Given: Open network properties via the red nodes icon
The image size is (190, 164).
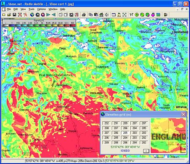Looking at the screenshot, I should tap(20, 15).
